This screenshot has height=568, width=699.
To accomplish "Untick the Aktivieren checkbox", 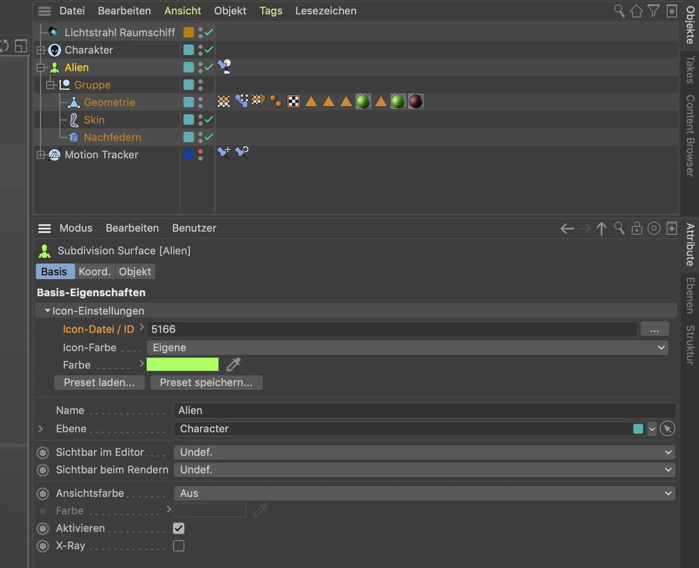I will point(179,528).
